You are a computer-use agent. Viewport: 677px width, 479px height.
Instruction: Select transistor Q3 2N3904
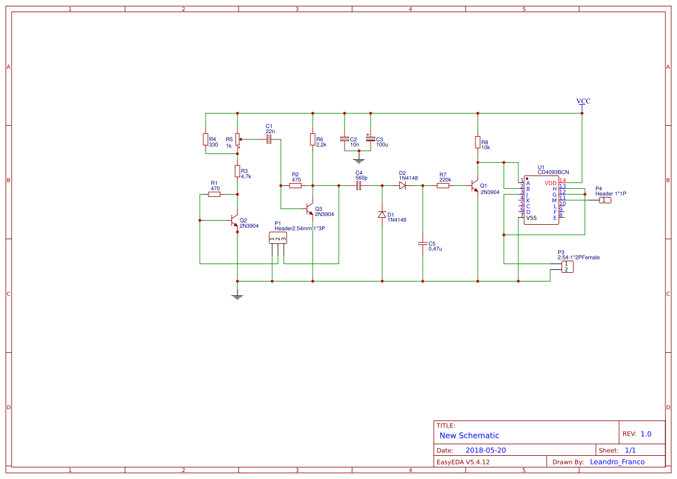click(308, 209)
